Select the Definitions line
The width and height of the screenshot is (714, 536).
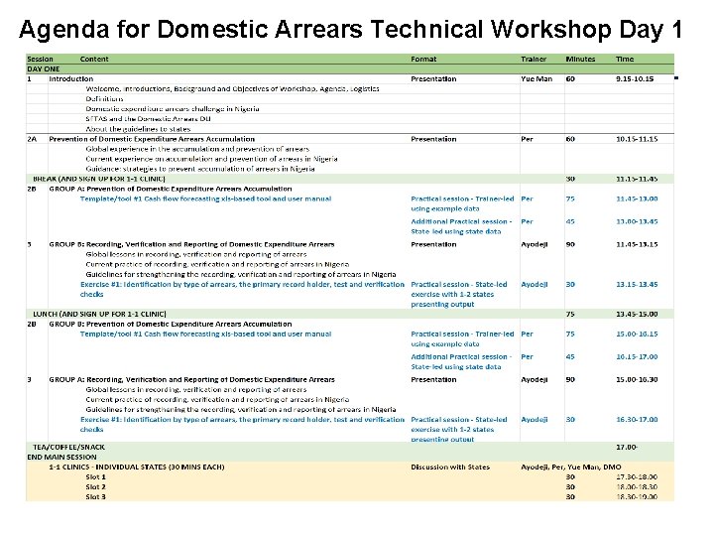(104, 99)
